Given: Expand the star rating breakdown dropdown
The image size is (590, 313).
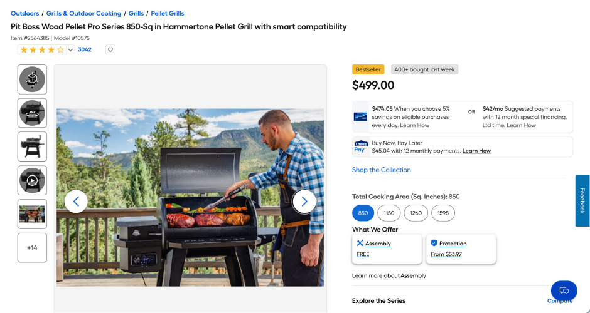Looking at the screenshot, I should pyautogui.click(x=70, y=49).
